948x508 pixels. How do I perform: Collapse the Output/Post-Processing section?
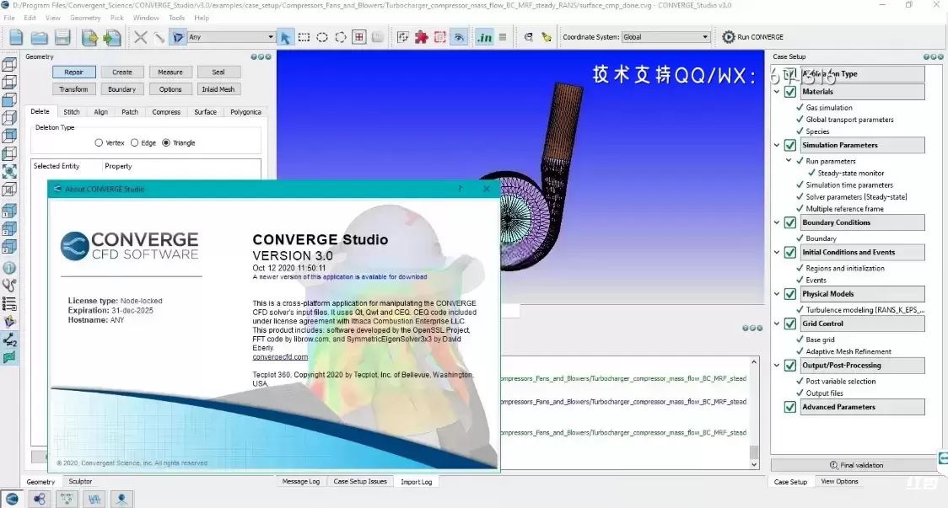(x=777, y=365)
